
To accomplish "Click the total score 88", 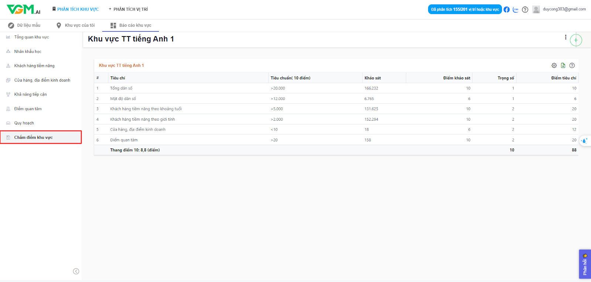I will [x=574, y=150].
